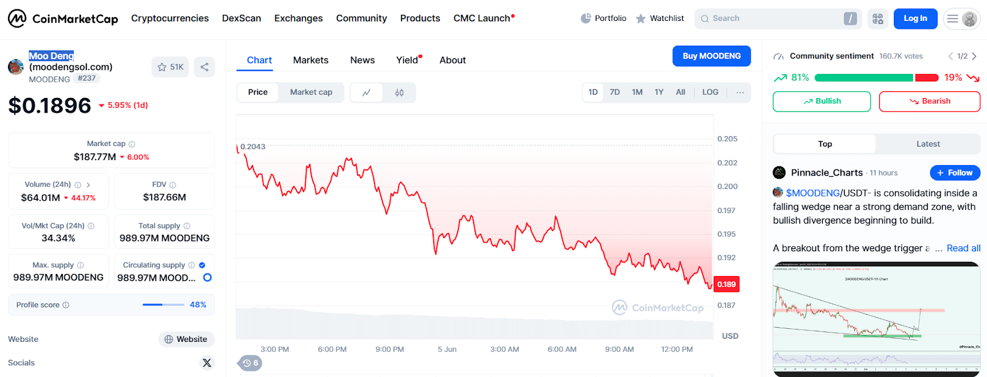Click the Profile score info icon

point(66,305)
